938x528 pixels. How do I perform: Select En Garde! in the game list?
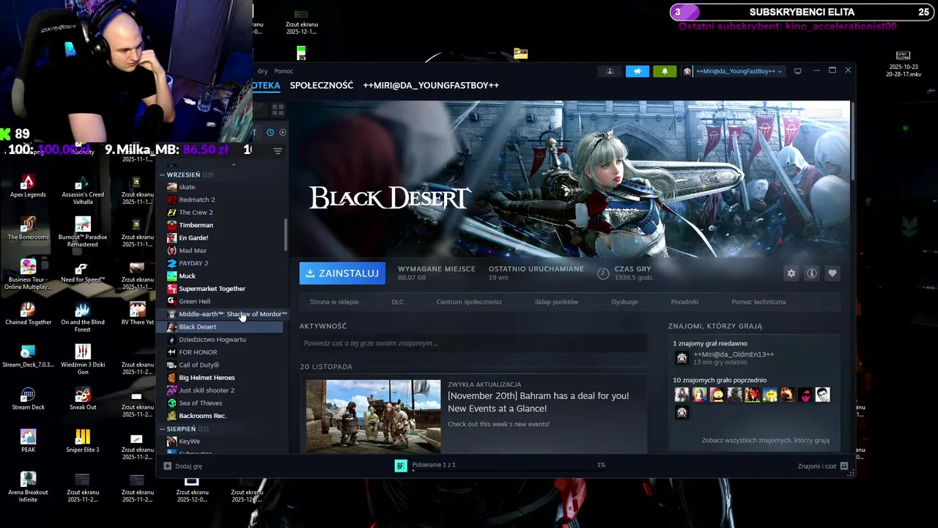(x=193, y=238)
